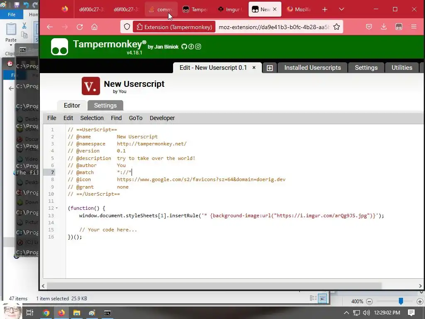Viewport: 425px width, 319px height.
Task: Switch to the 'comm' Stack Overflow tab
Action: click(161, 10)
